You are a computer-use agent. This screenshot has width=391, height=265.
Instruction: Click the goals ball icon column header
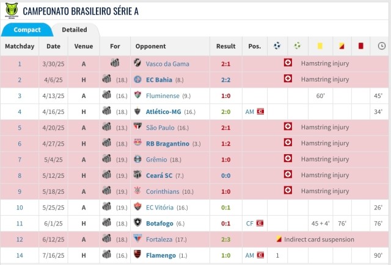tap(277, 46)
